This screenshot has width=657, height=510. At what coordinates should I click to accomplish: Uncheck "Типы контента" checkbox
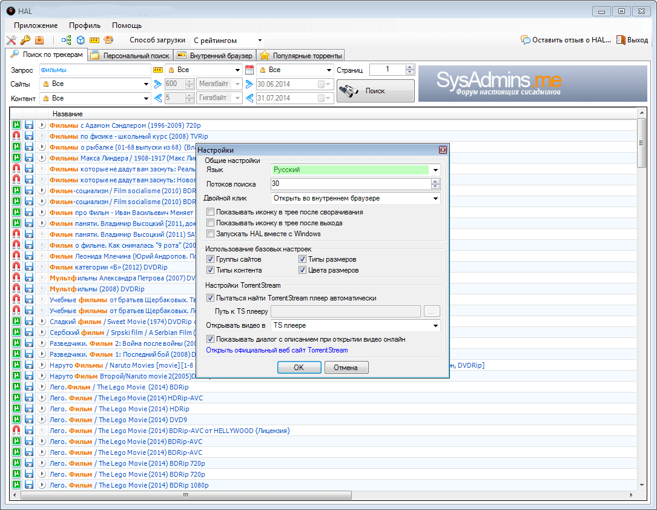click(210, 270)
